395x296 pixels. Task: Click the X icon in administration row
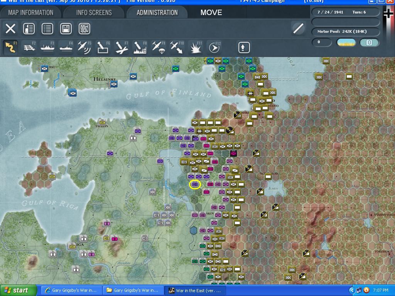[x=10, y=29]
